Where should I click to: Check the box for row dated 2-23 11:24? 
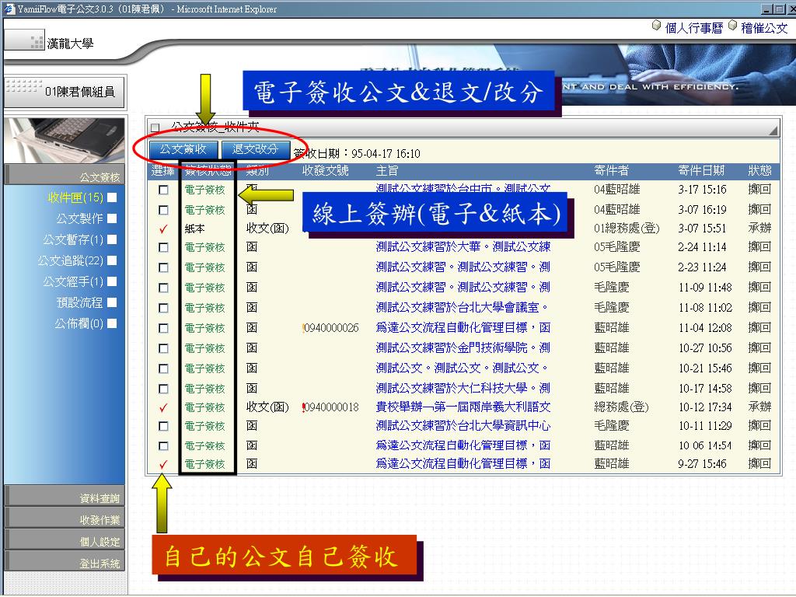point(163,267)
